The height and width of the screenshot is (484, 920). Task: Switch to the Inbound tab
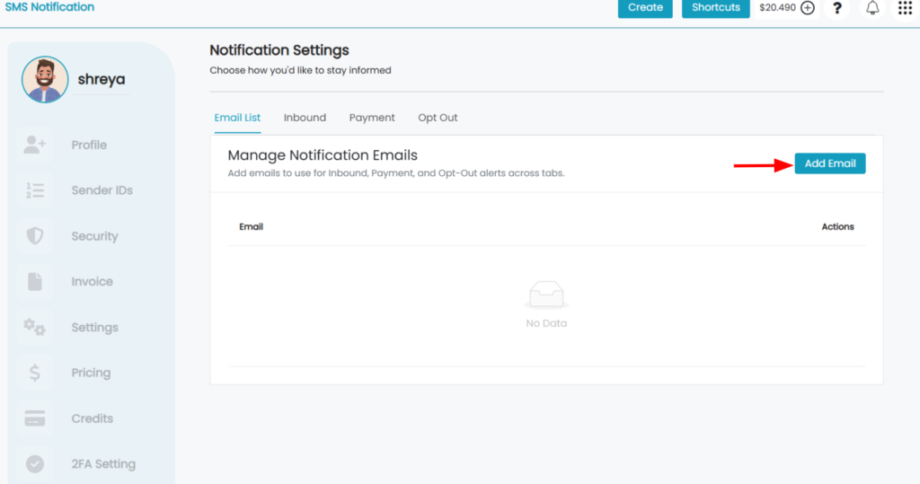click(x=305, y=118)
